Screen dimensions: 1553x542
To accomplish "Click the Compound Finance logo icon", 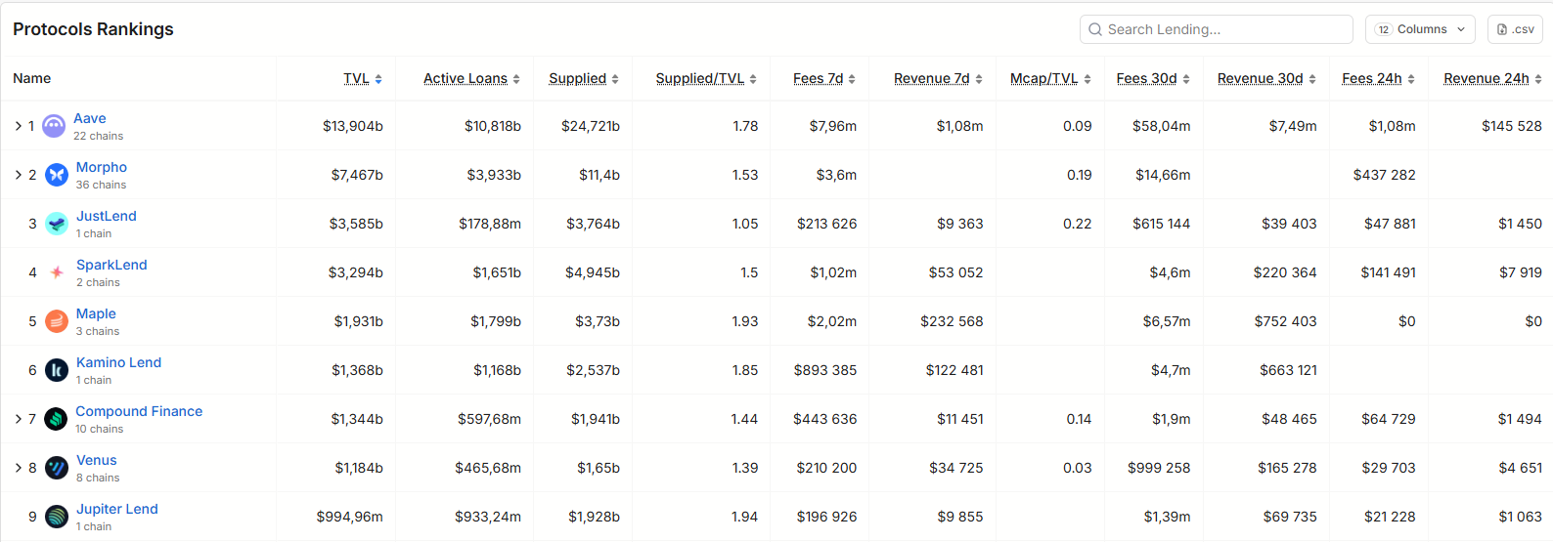I will (56, 419).
